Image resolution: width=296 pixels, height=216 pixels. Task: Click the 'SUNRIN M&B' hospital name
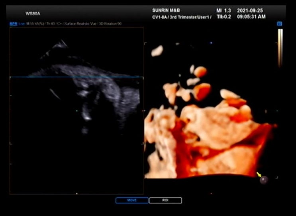pyautogui.click(x=166, y=10)
